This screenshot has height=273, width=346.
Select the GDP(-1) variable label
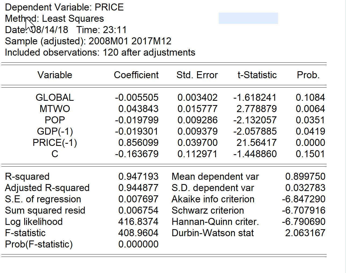[x=55, y=131]
